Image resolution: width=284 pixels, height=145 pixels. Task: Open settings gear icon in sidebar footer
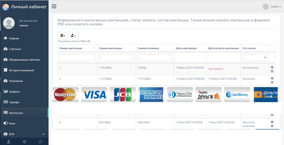[25, 142]
